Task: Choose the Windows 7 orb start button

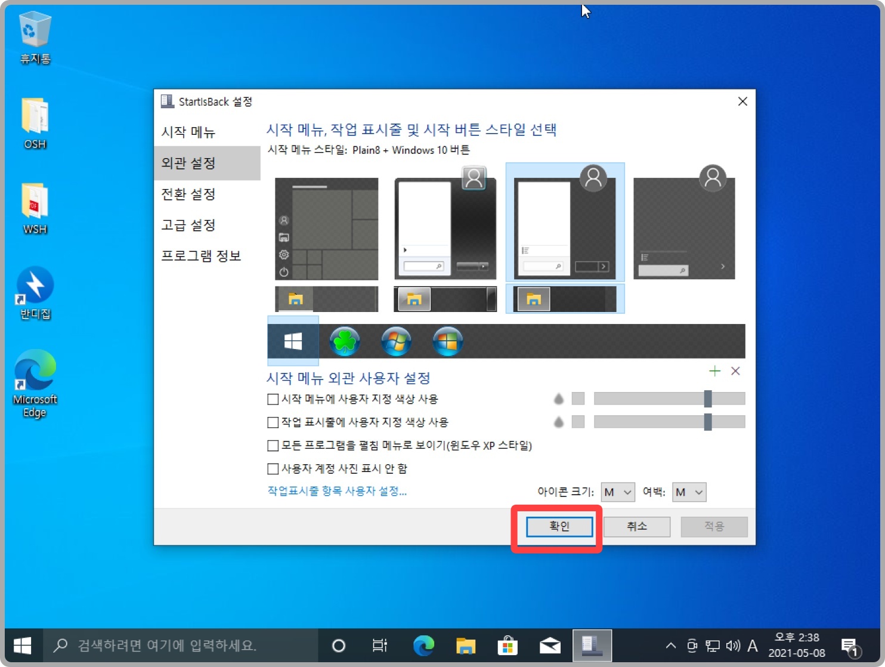Action: pos(397,341)
